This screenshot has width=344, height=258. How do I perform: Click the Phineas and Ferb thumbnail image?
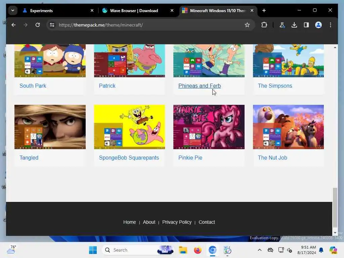[209, 61]
